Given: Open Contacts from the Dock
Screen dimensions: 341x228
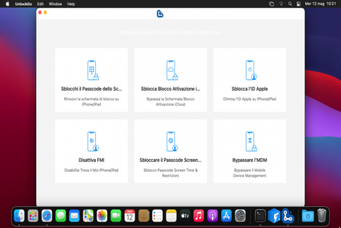Looking at the screenshot, I should tap(144, 216).
